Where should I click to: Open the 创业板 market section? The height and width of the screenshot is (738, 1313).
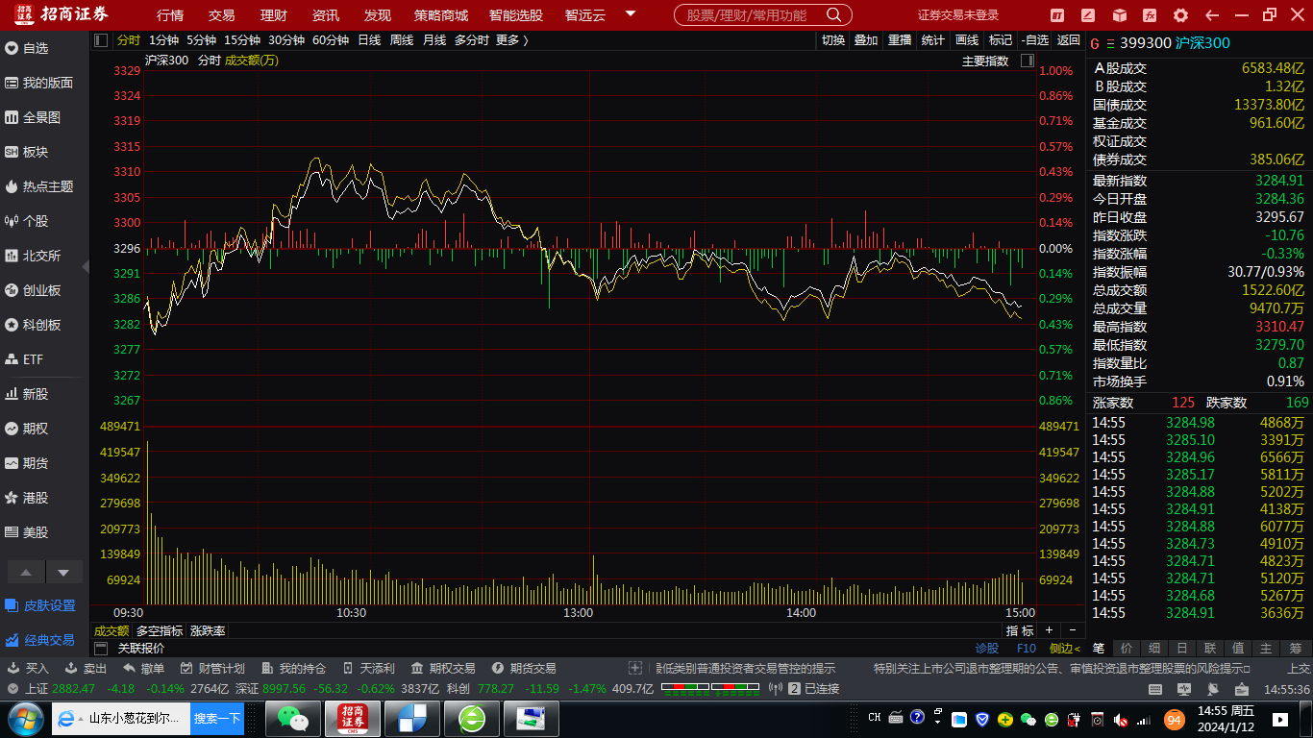(x=33, y=290)
